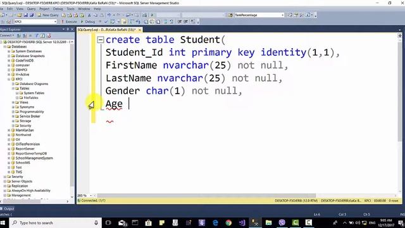The image size is (405, 228).
Task: Click the Connect dropdown in Object Explorer
Action: 7,35
